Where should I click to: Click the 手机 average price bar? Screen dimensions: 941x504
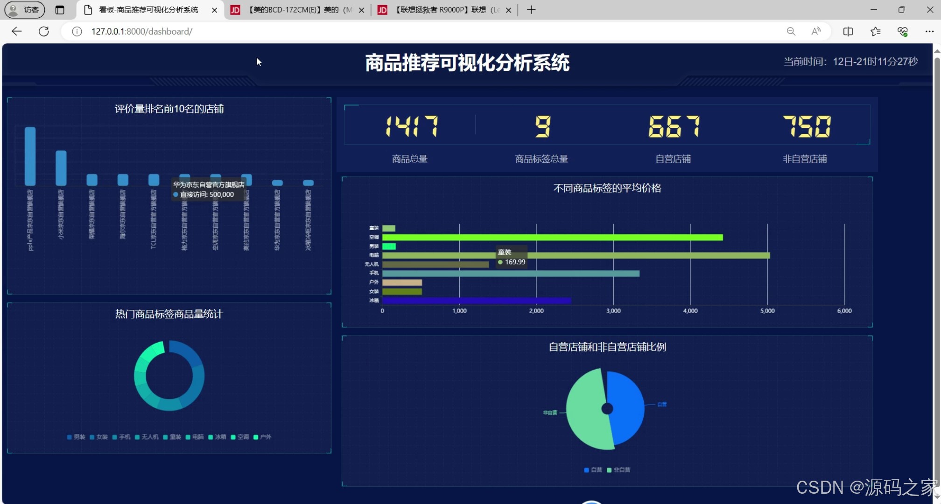[x=511, y=273]
